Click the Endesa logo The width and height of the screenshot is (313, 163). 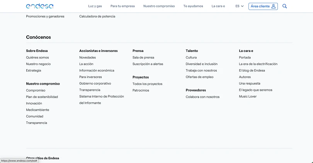40,6
